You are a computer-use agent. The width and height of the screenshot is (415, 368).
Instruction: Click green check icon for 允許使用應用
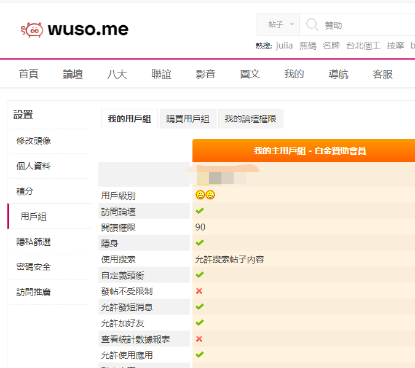[x=200, y=354]
